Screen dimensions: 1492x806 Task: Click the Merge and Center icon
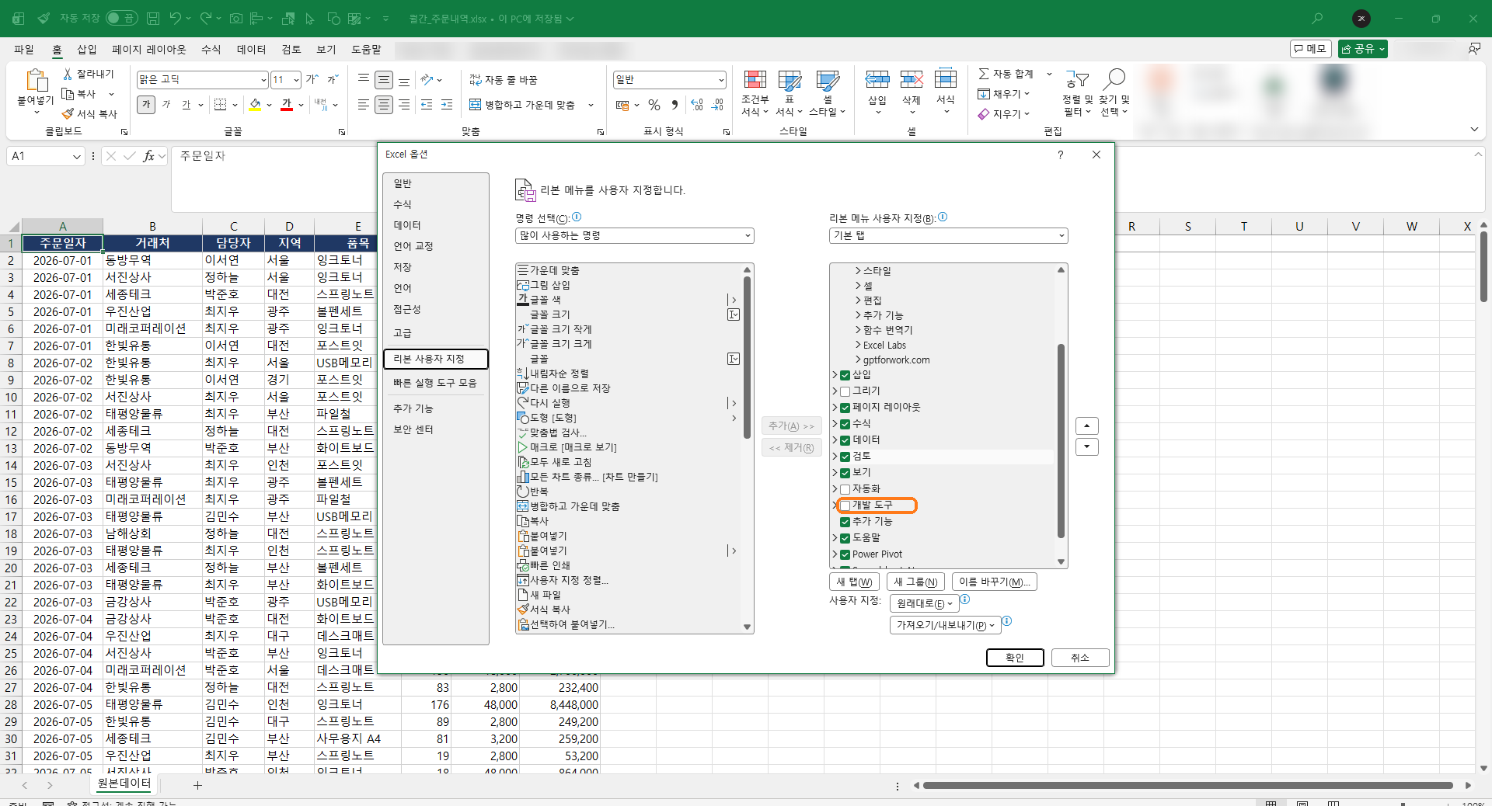coord(476,105)
